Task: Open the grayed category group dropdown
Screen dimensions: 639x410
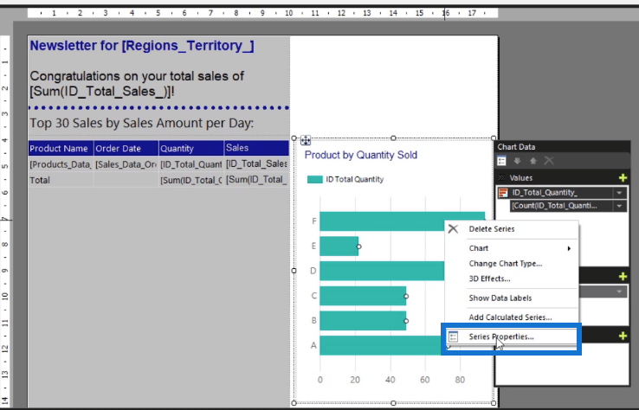Action: [619, 291]
